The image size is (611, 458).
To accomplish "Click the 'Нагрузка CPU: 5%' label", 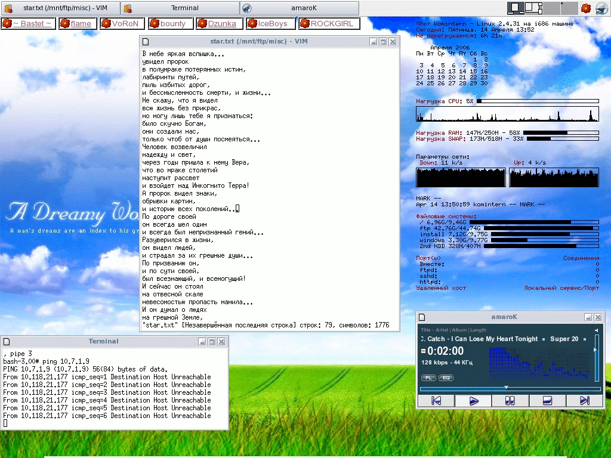I will coord(445,101).
